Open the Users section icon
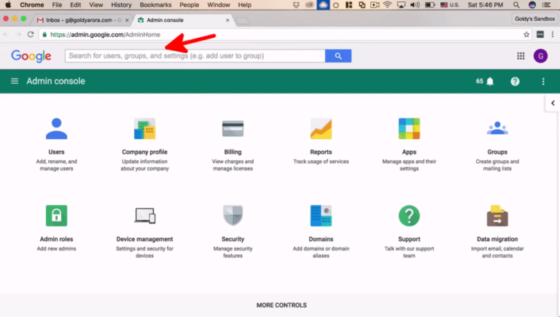Screen dimensions: 560x317 click(56, 128)
